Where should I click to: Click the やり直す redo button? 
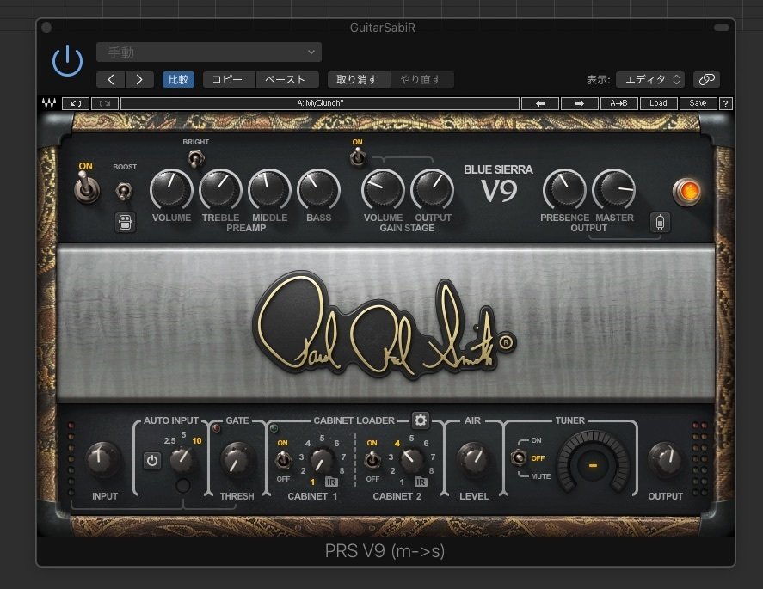click(x=421, y=79)
